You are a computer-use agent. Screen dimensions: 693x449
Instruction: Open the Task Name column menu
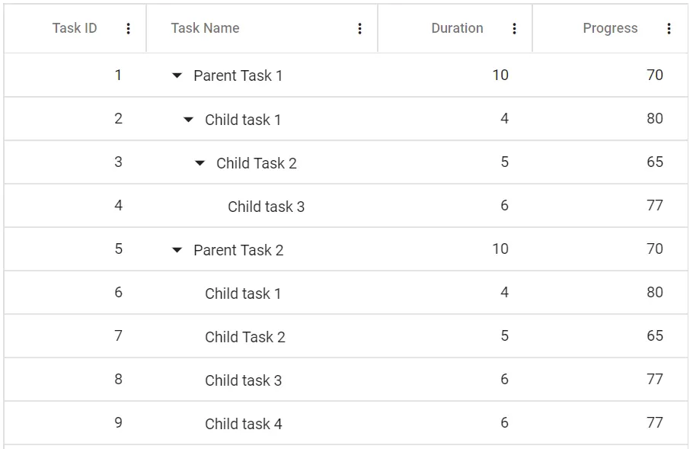point(359,28)
